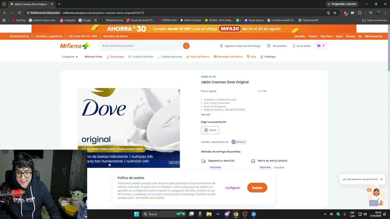Click the store pickup icon
The height and width of the screenshot is (219, 390).
coord(253,161)
